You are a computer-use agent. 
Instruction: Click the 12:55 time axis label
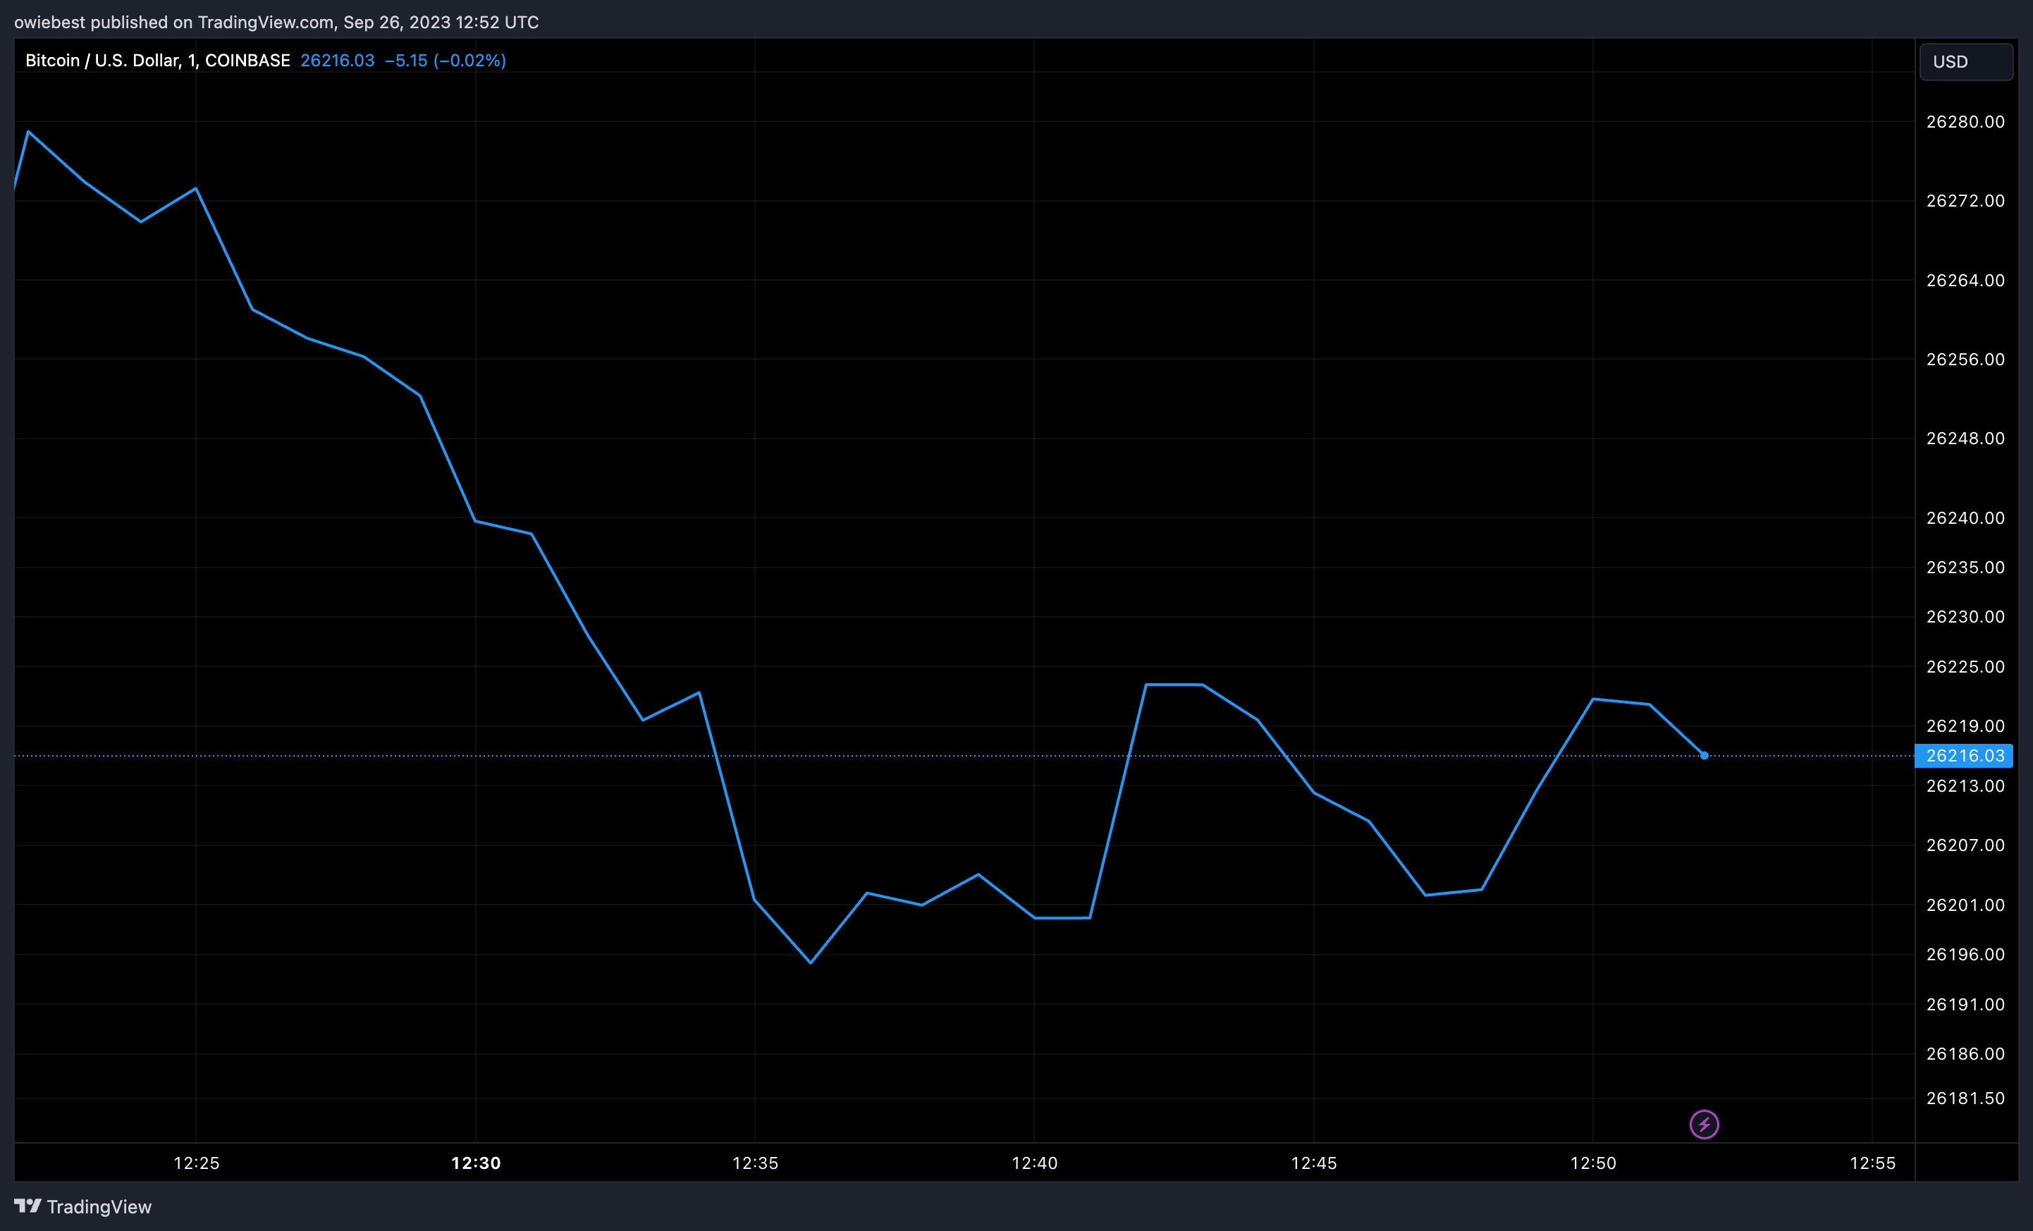click(1873, 1163)
